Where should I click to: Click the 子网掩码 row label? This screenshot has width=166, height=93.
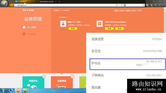point(98,75)
